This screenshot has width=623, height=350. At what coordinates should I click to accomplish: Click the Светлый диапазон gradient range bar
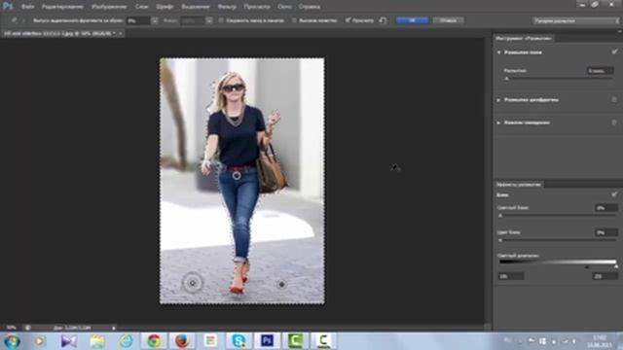pyautogui.click(x=558, y=262)
